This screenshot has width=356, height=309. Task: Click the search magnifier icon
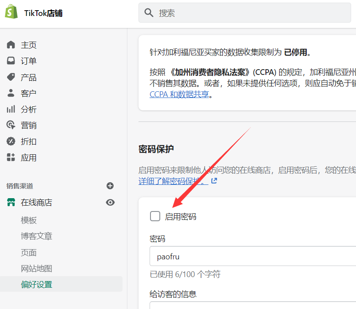pyautogui.click(x=149, y=13)
